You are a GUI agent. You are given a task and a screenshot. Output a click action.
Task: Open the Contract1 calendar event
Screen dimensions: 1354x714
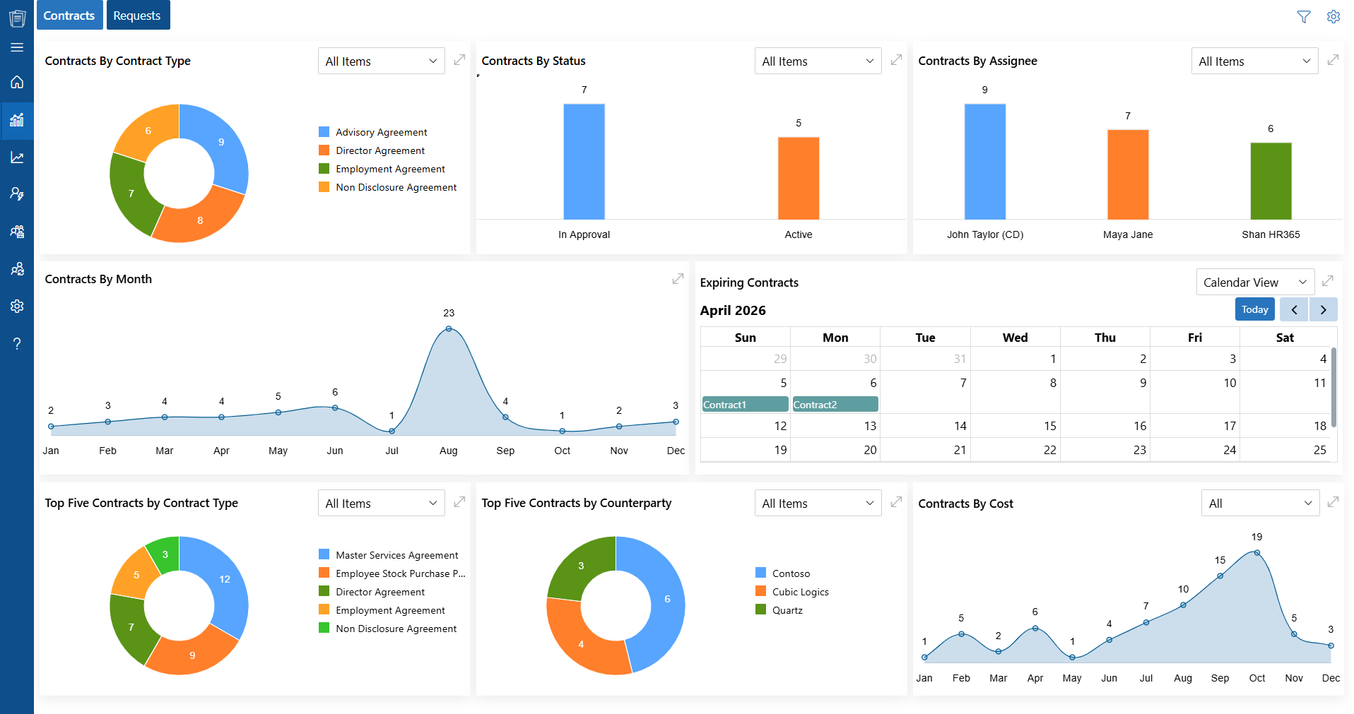coord(745,405)
